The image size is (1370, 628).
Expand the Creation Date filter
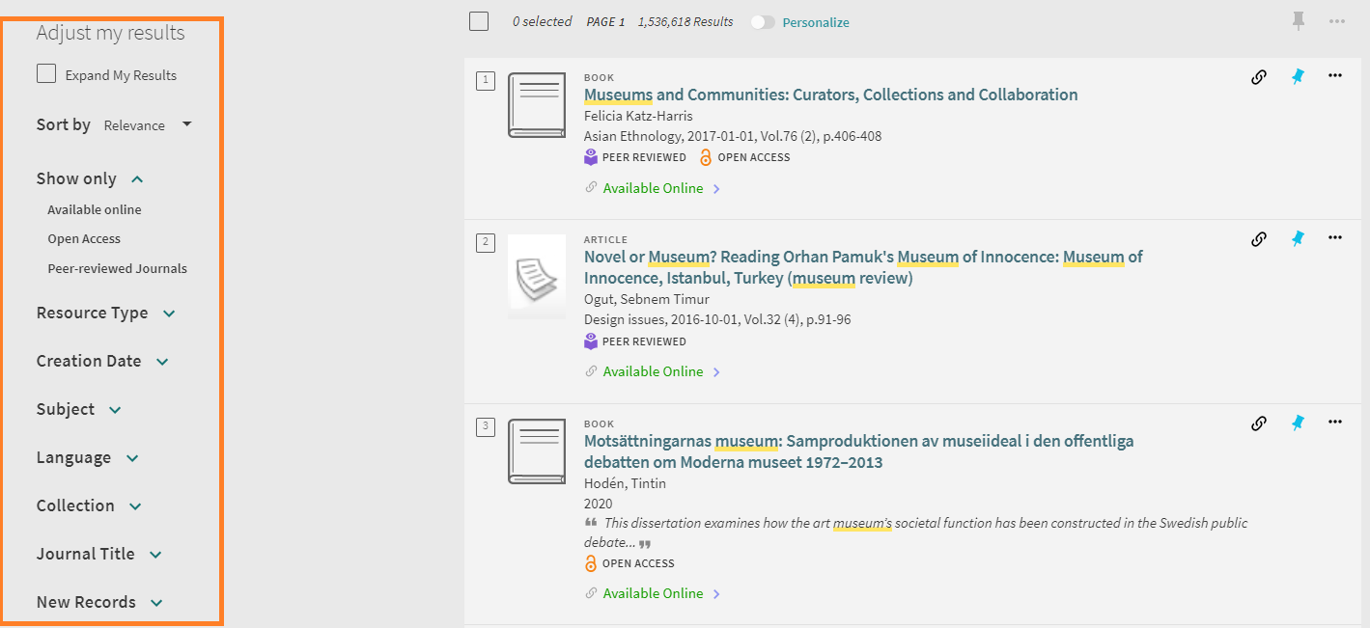coord(102,361)
